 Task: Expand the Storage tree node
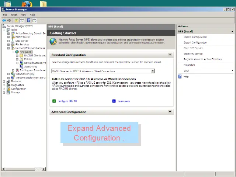tap(4, 93)
